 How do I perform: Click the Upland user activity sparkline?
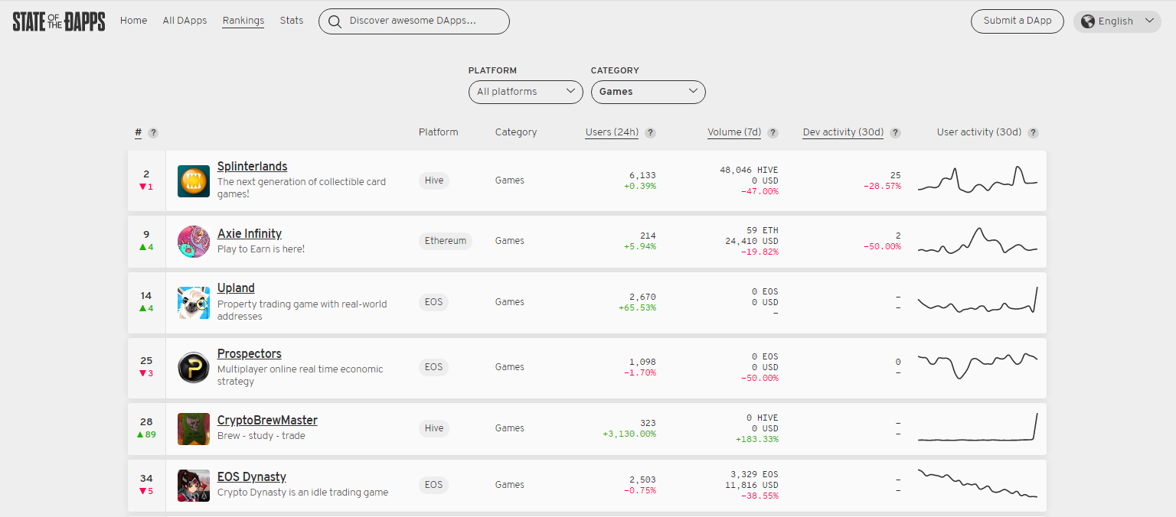[978, 300]
